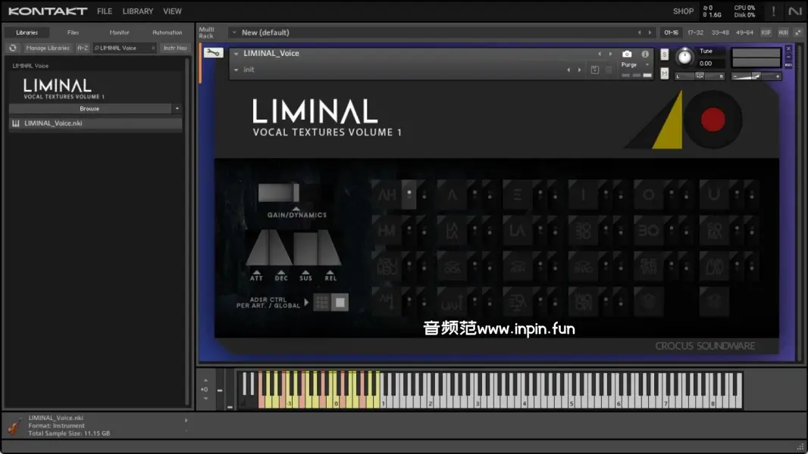The height and width of the screenshot is (454, 808).
Task: Open the init snapshot dropdown
Action: (x=236, y=70)
